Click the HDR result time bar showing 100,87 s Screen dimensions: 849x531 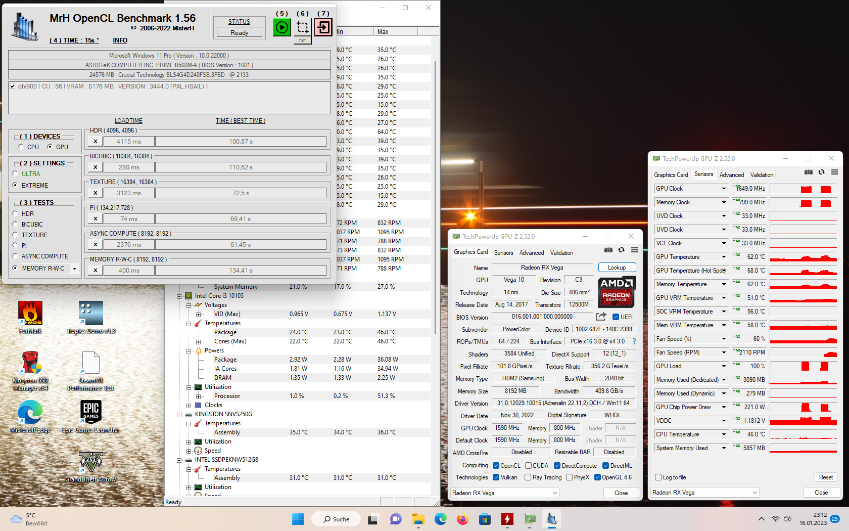241,142
